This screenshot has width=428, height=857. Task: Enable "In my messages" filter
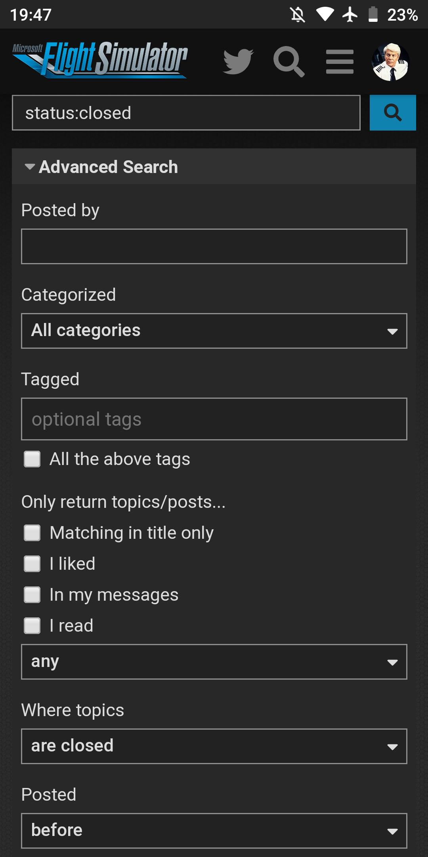pos(32,595)
